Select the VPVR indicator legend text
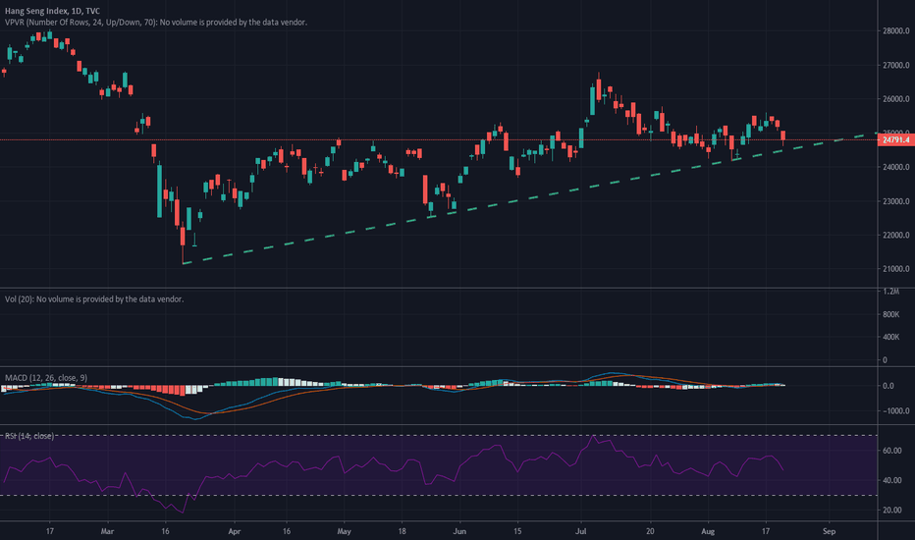 pos(156,23)
